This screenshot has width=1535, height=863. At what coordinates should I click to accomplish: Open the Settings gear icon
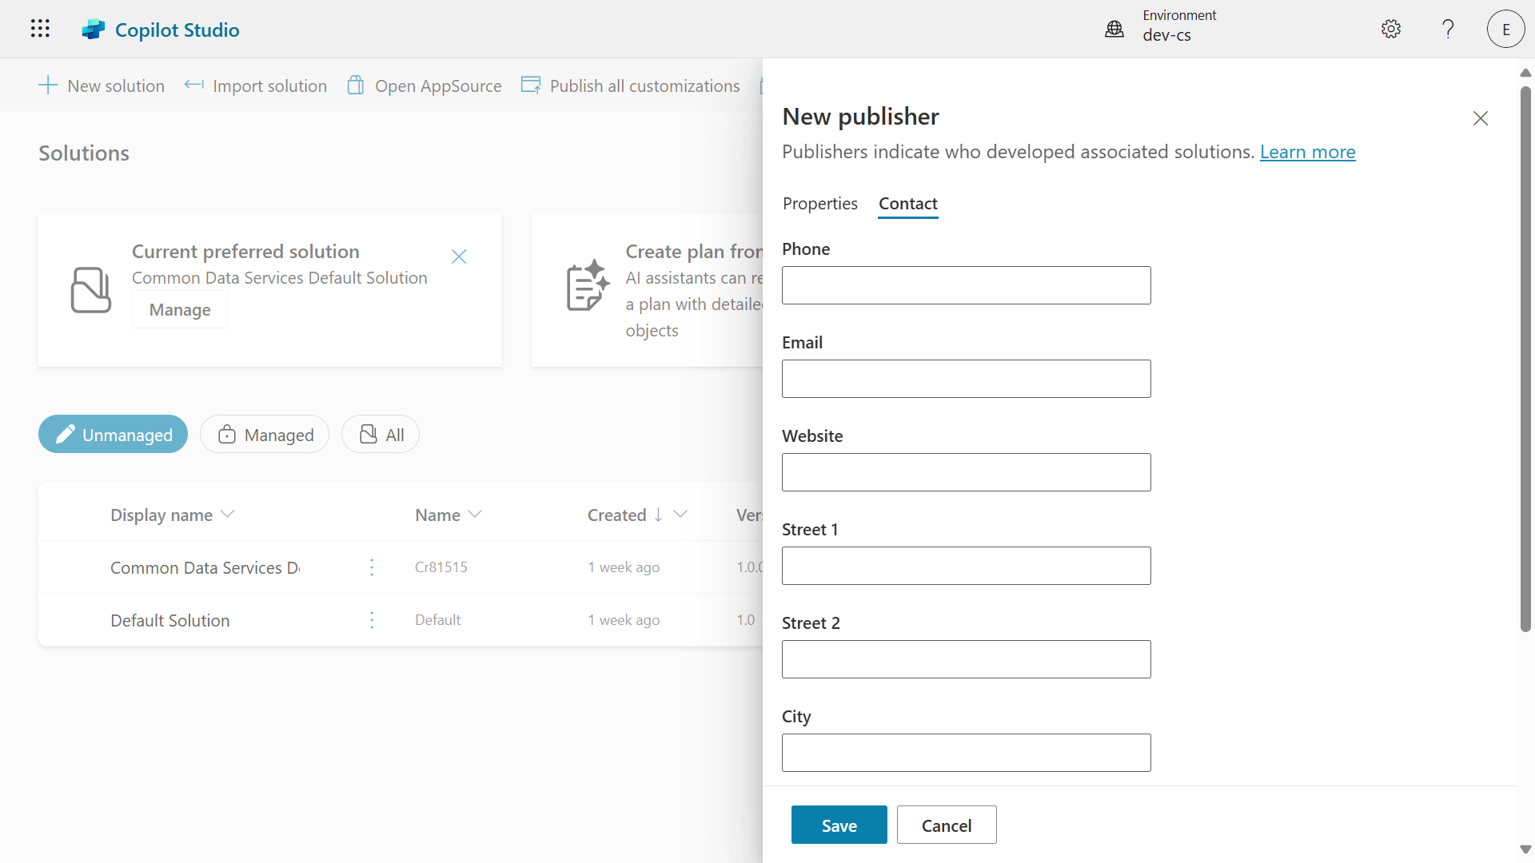pyautogui.click(x=1391, y=30)
